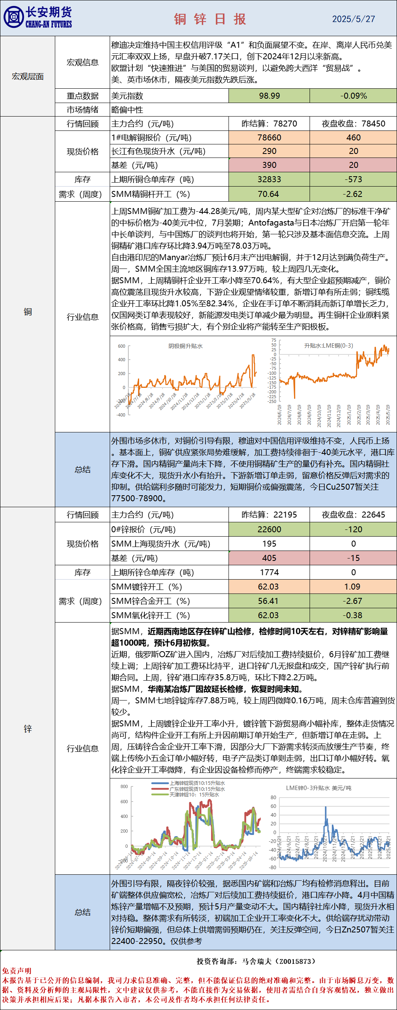This screenshot has height=1010, width=397.
Task: Click the 重点数据 row label
Action: (x=82, y=96)
